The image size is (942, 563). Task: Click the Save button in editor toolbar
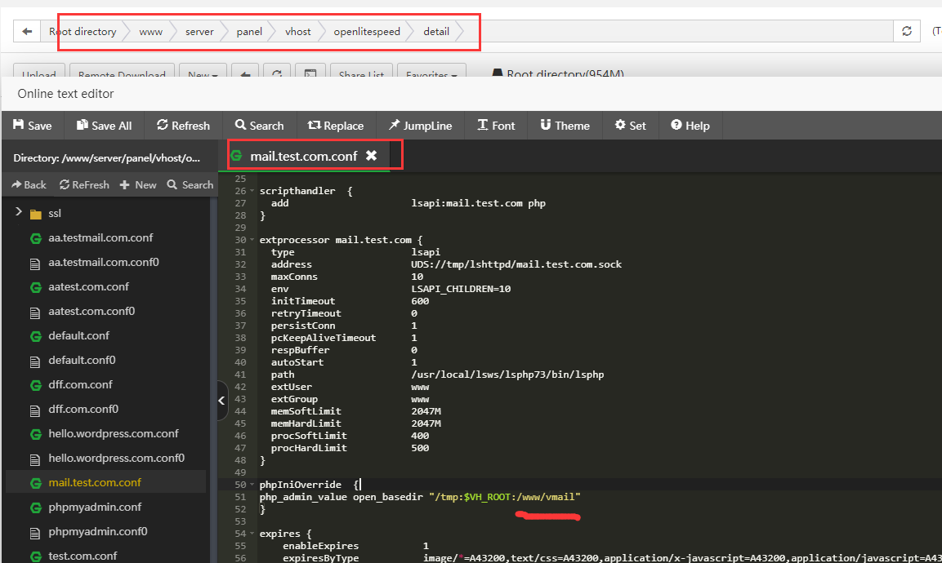[x=32, y=126]
